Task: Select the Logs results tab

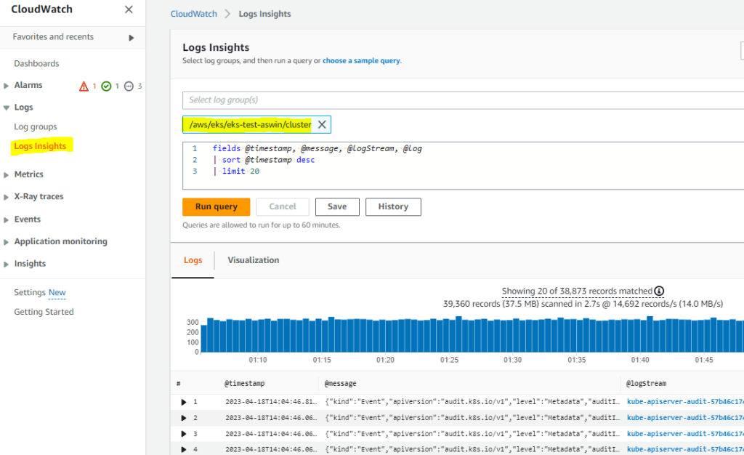Action: coord(193,260)
